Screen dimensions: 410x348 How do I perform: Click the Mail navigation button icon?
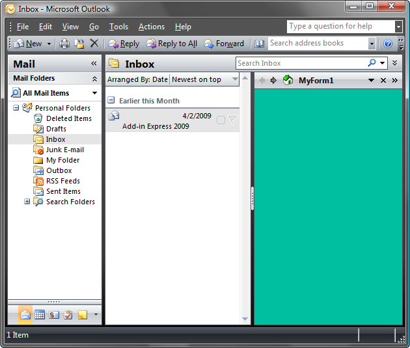point(25,315)
